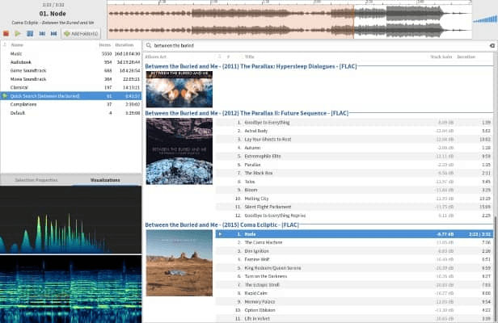Open the Audiobook playlist
This screenshot has width=498, height=323.
tap(71, 62)
